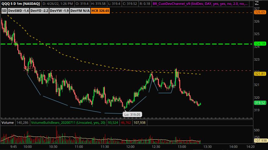
Task: Select the SD chart label
Action: pyautogui.click(x=4, y=11)
